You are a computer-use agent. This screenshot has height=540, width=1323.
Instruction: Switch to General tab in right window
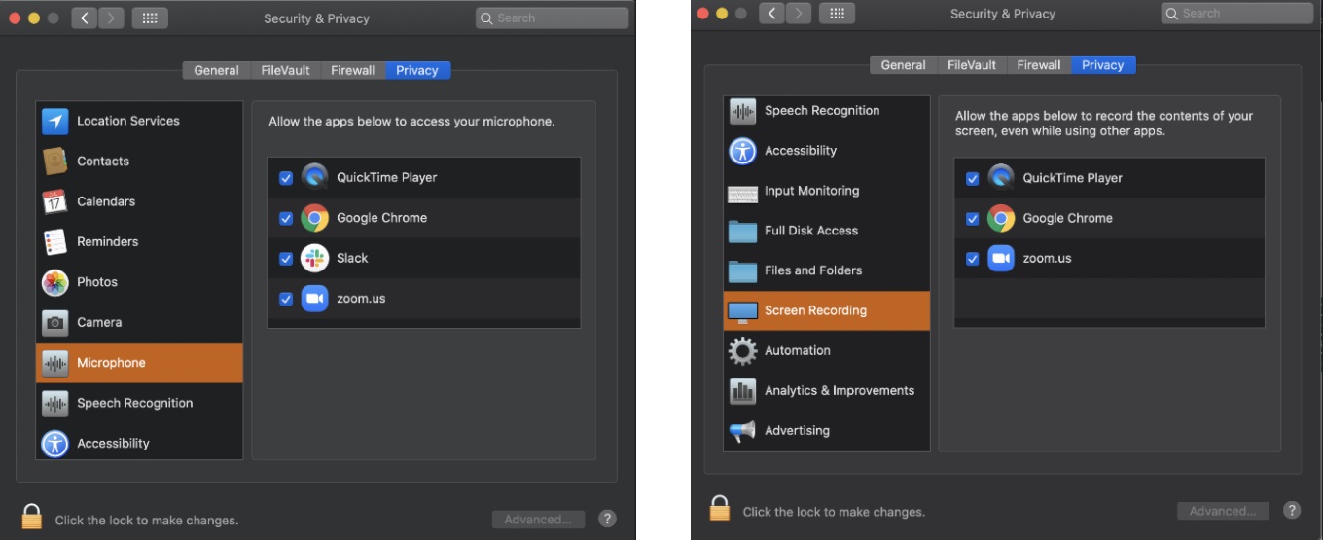coord(904,65)
